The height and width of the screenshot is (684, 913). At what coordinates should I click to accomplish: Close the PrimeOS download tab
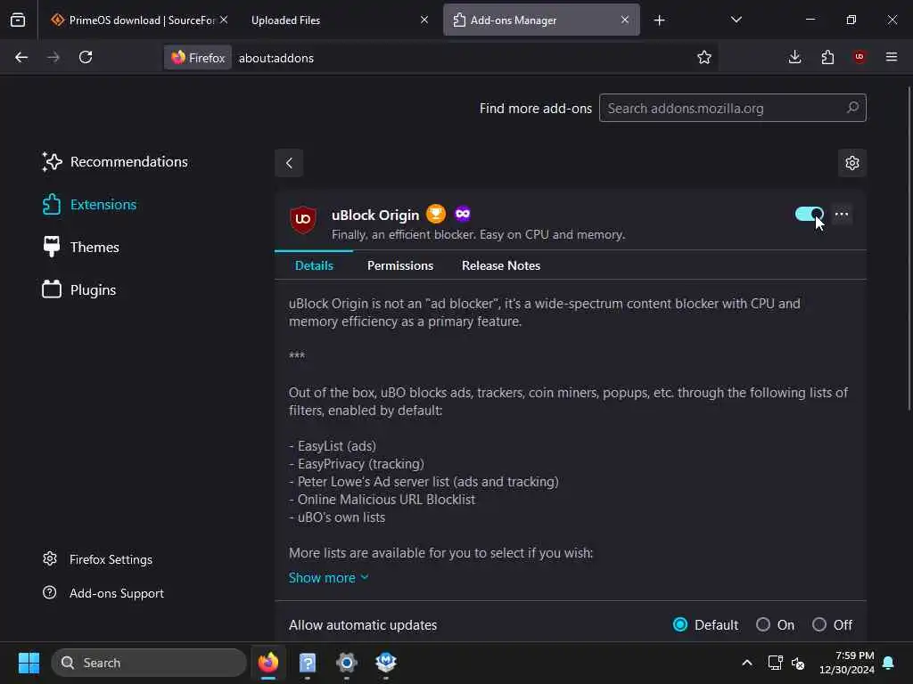pyautogui.click(x=224, y=20)
